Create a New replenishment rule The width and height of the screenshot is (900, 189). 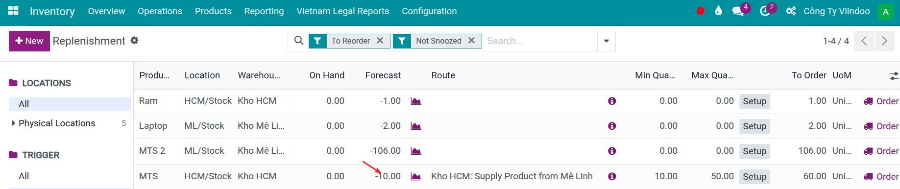(29, 41)
